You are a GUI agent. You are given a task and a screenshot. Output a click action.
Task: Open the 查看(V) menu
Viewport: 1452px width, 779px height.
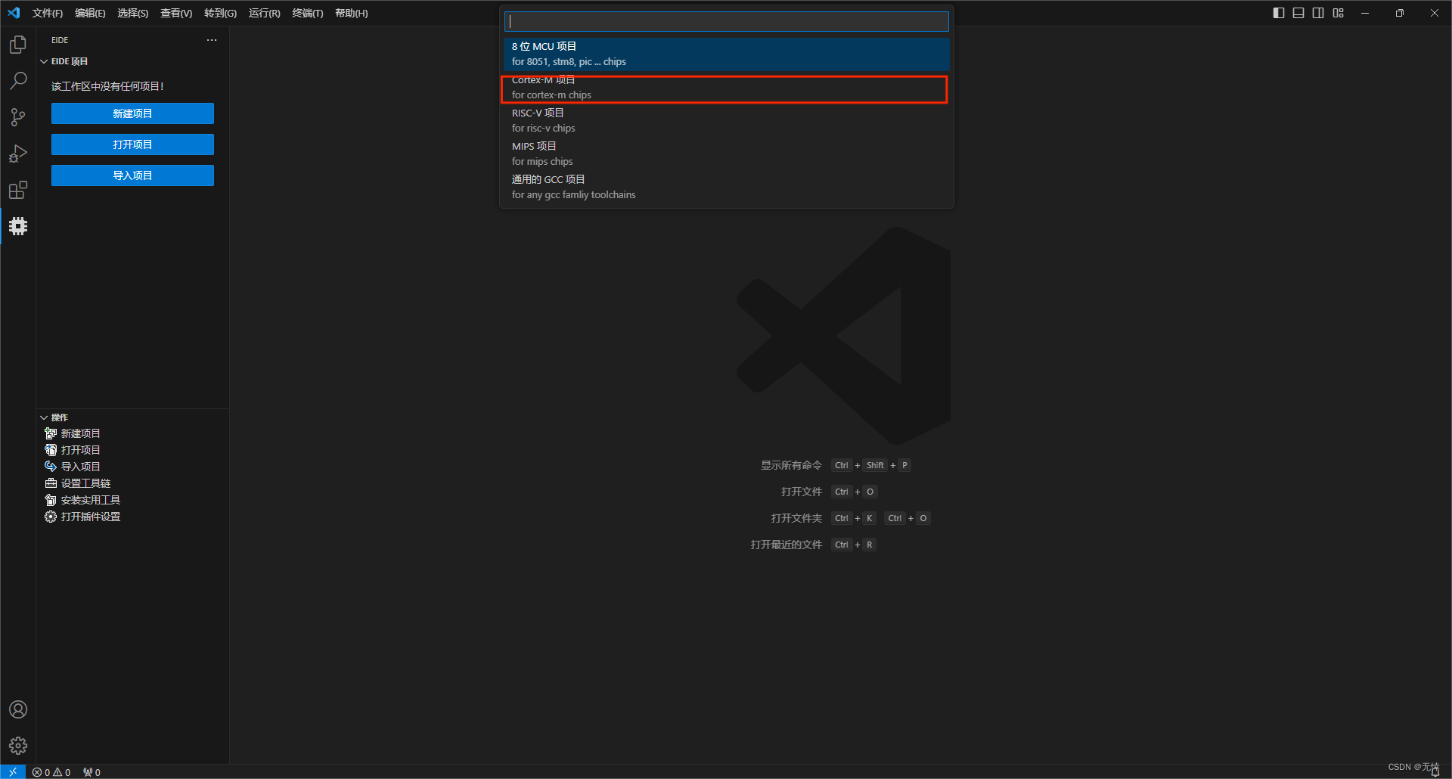(176, 13)
